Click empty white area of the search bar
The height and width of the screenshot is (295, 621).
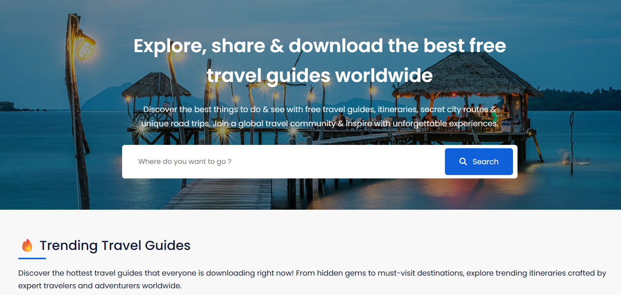[x=335, y=162]
